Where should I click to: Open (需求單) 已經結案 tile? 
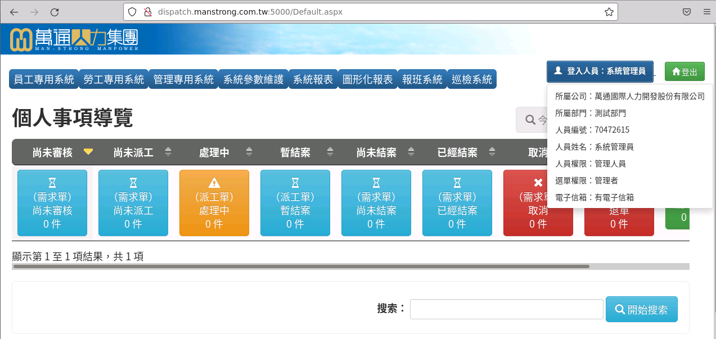point(457,203)
